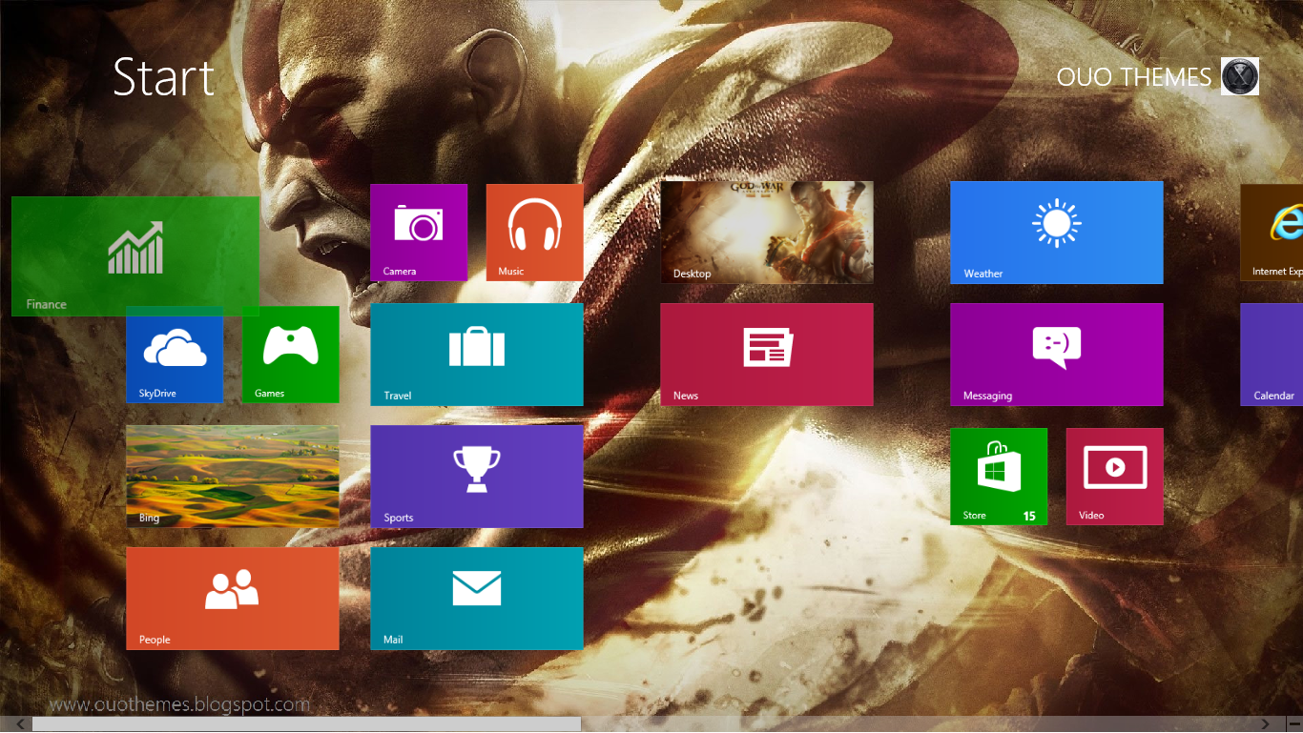Viewport: 1303px width, 733px height.
Task: Open the Calendar tile
Action: (x=1272, y=355)
